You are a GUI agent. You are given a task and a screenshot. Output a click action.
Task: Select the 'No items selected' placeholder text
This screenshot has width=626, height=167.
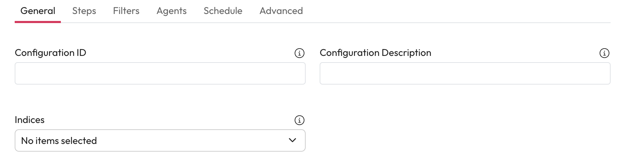point(59,141)
